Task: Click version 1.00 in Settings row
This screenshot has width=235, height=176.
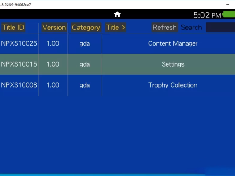Action: 53,64
